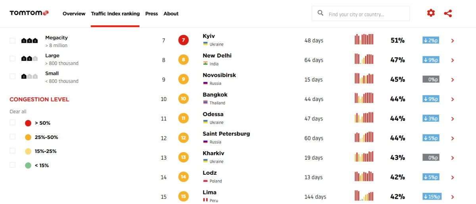Image resolution: width=476 pixels, height=204 pixels.
Task: Open details arrow for Lodz
Action: tap(453, 177)
